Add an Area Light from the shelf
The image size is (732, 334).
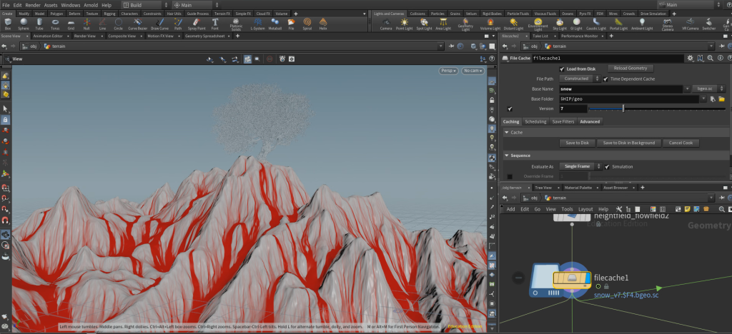pyautogui.click(x=443, y=24)
